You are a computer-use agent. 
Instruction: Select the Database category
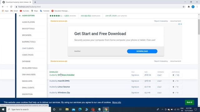click(26, 62)
